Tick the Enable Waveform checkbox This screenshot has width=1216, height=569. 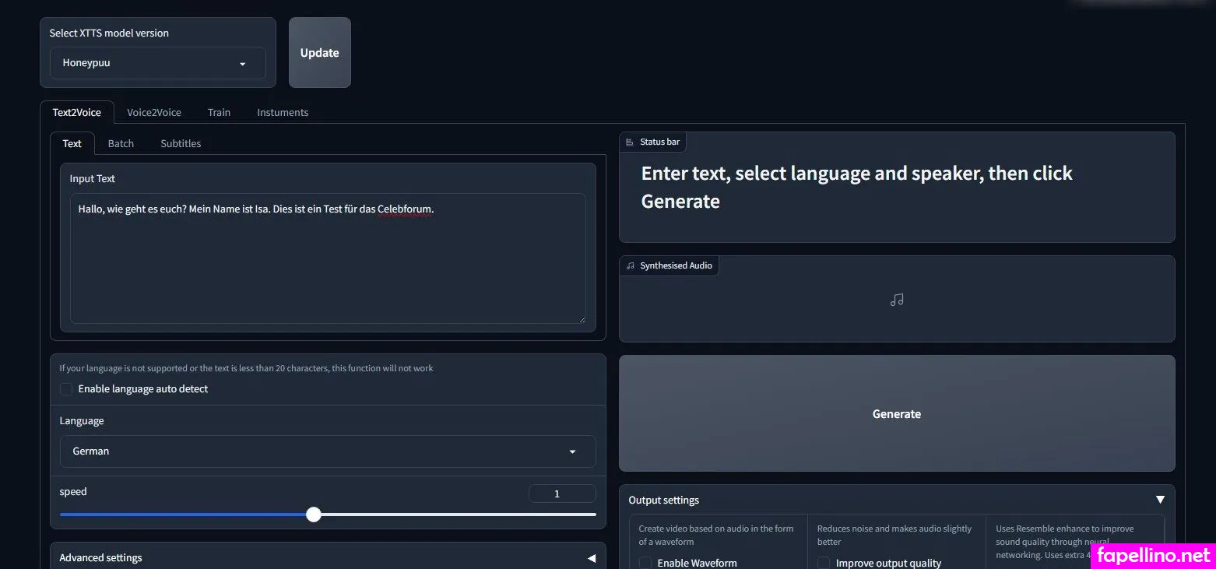[x=645, y=562]
